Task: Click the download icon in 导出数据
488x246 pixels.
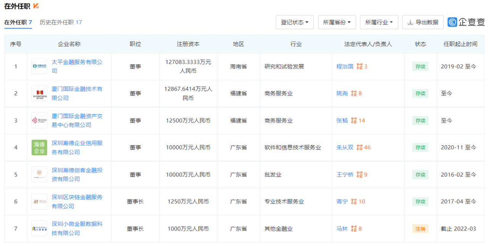Action: [410, 23]
